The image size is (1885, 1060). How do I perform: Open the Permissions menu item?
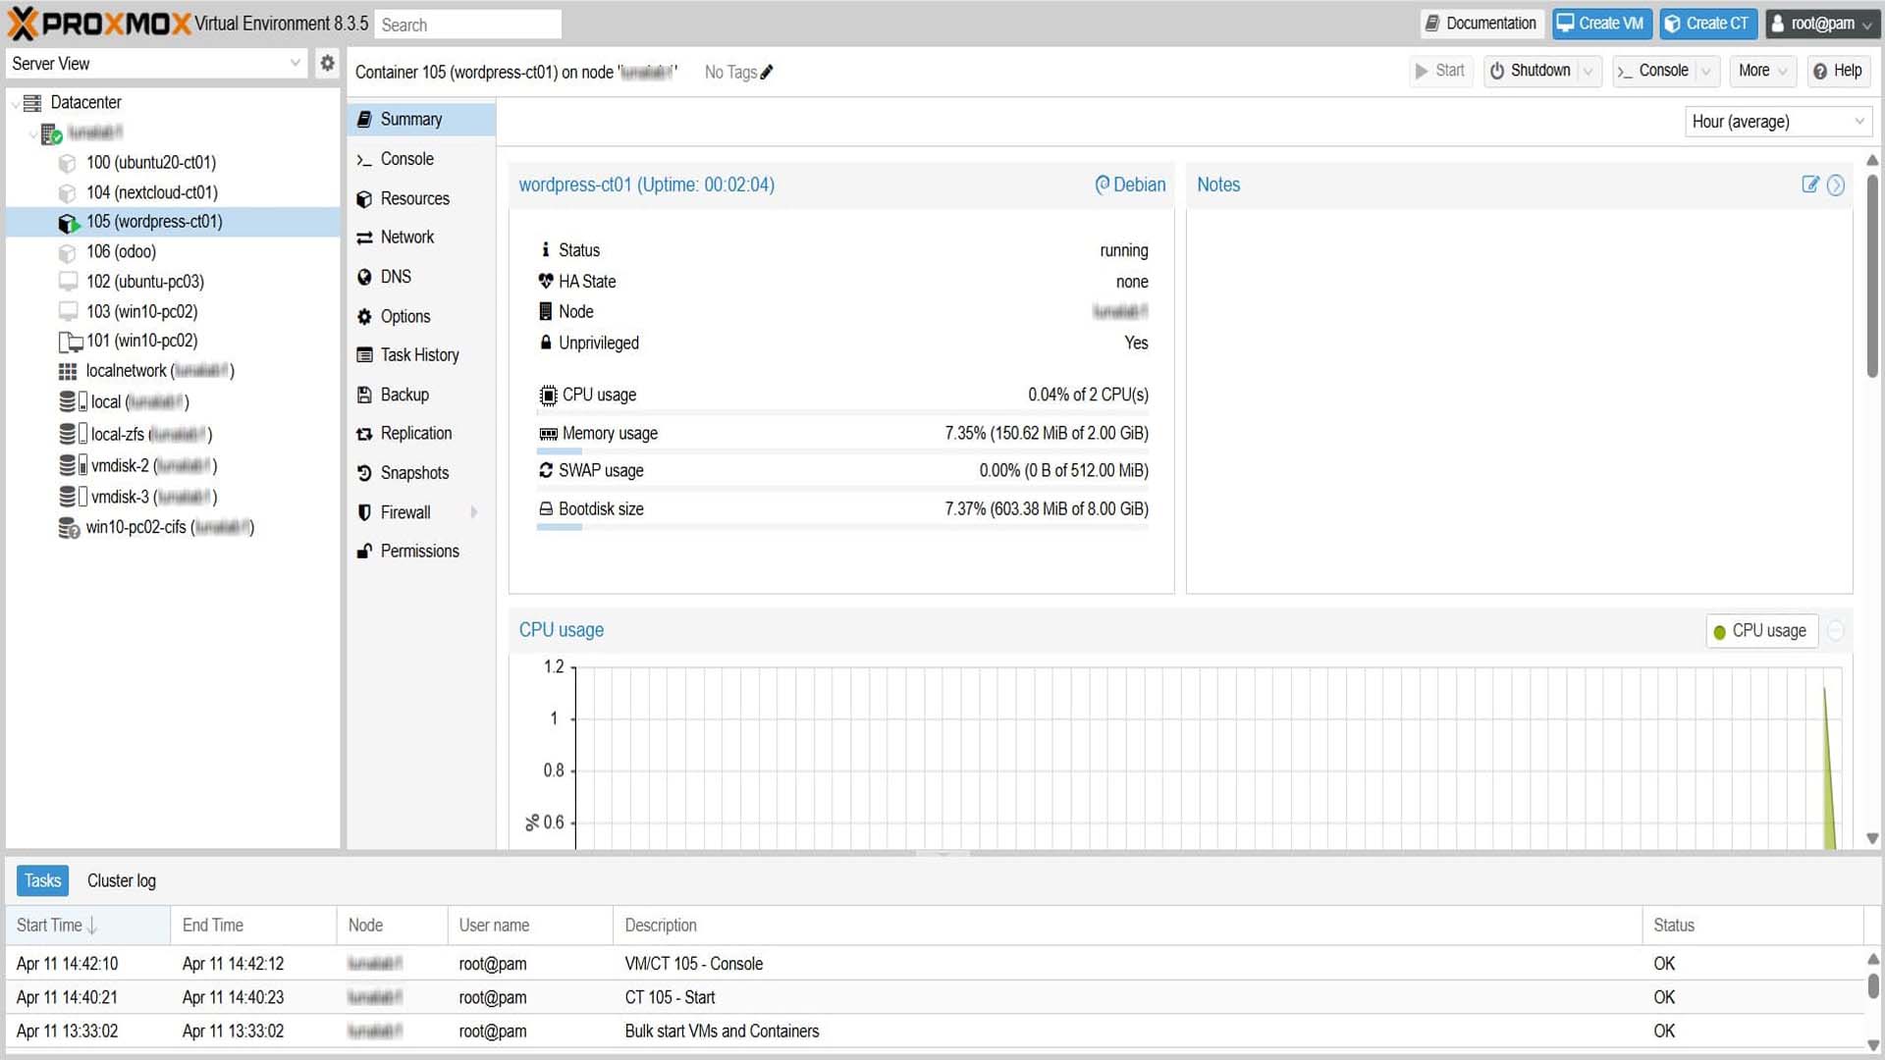[421, 551]
